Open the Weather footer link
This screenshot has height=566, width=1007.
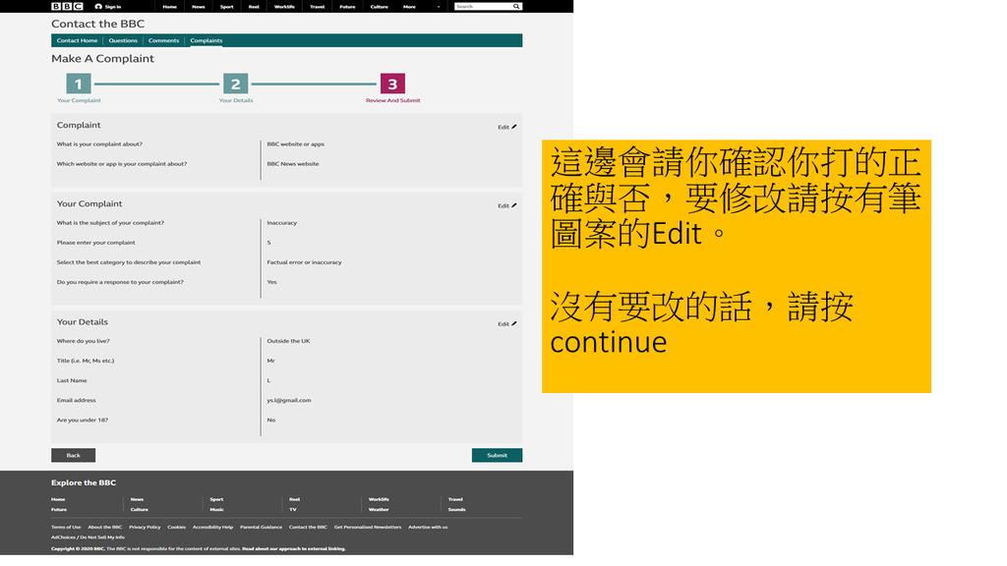[379, 510]
